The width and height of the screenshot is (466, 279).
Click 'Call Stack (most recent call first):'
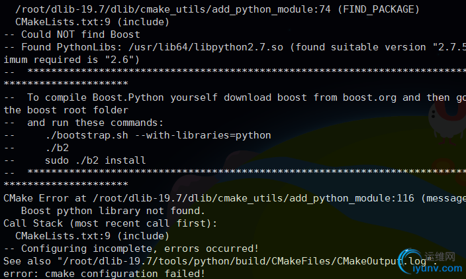pos(111,223)
